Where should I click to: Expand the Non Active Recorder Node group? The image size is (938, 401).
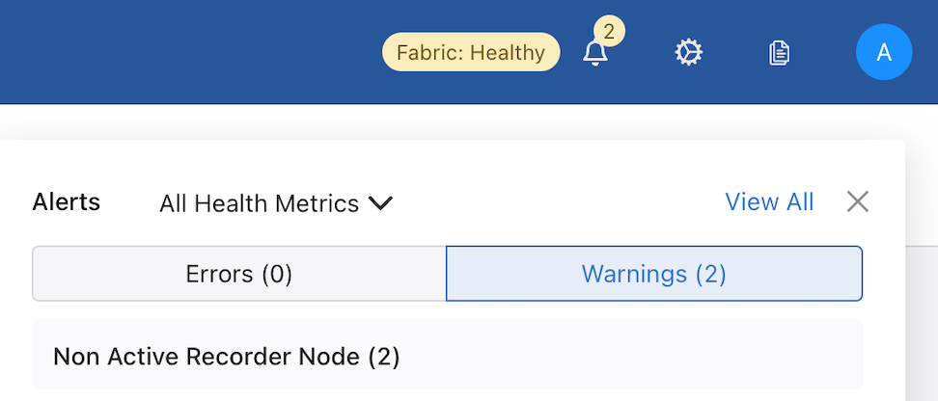[x=227, y=357]
